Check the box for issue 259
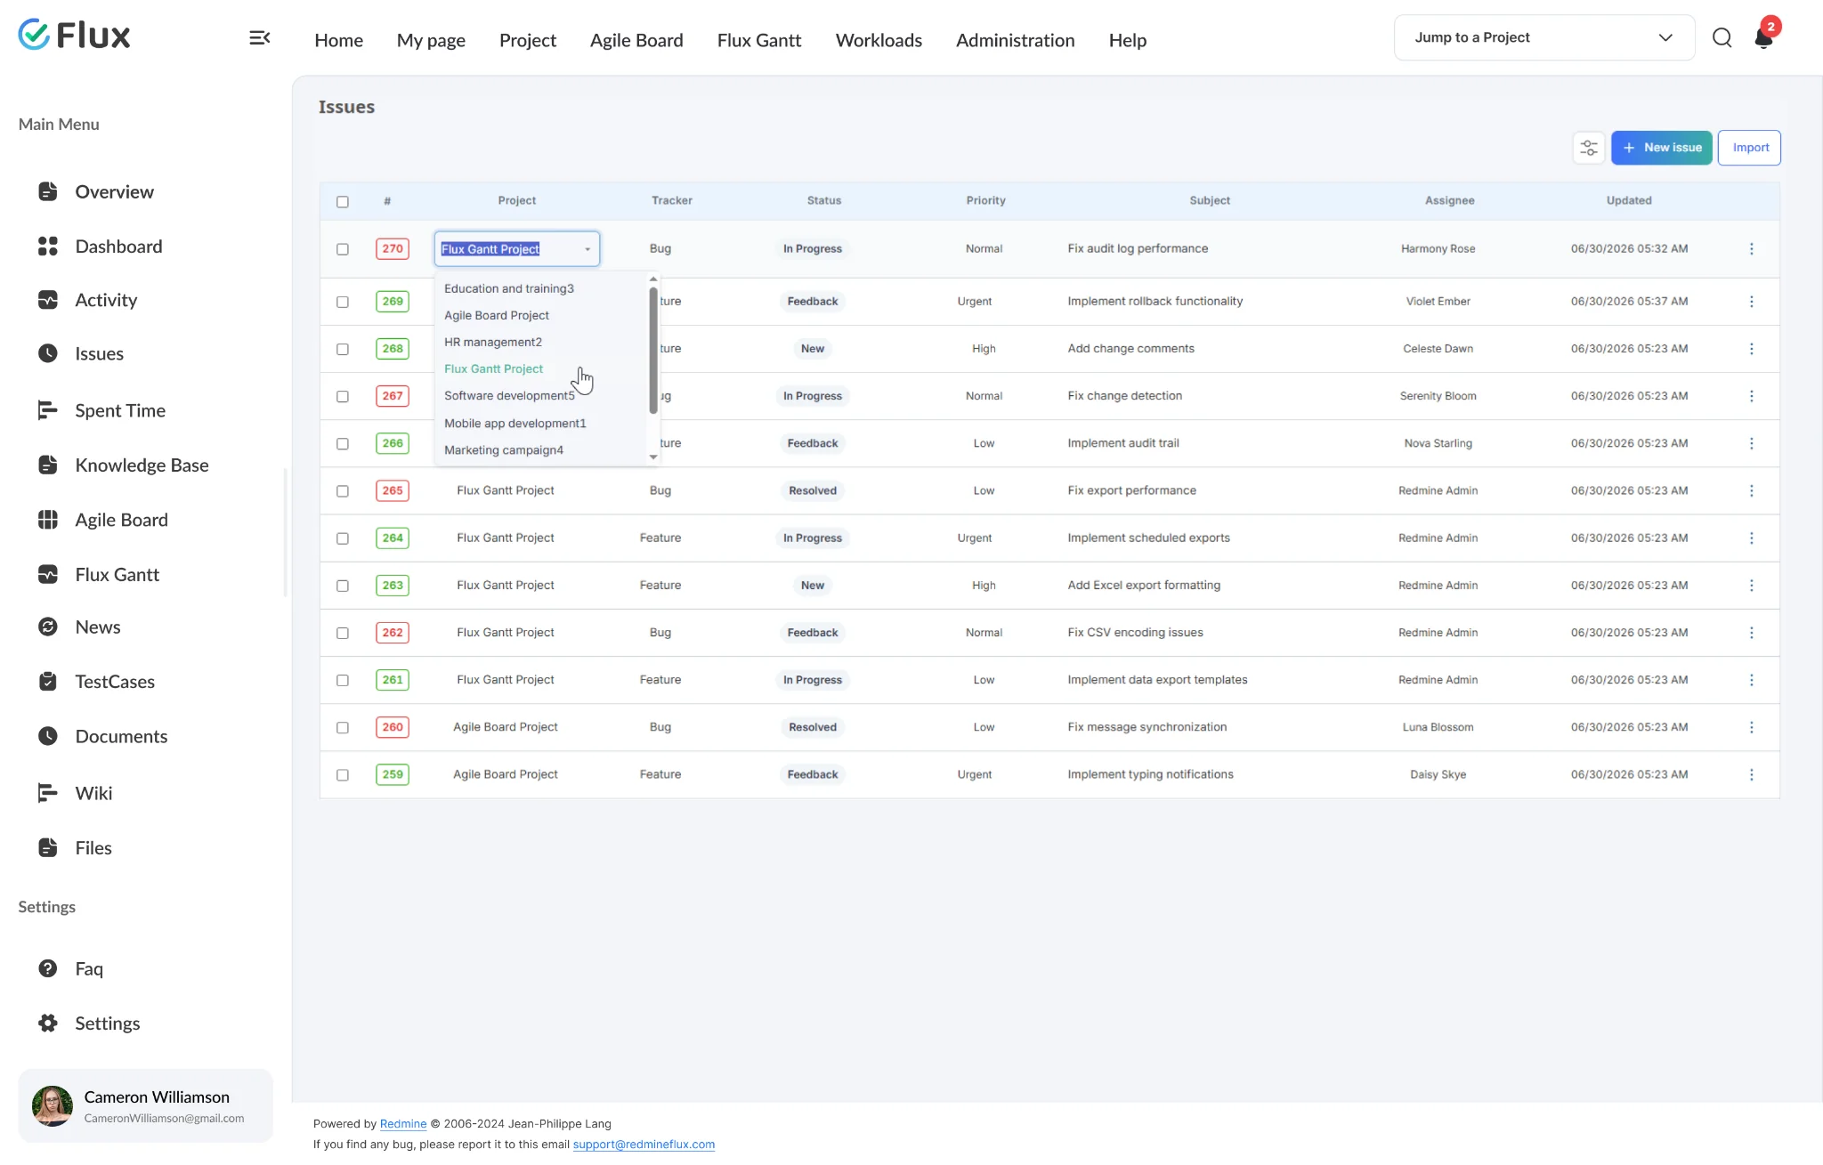1823x1165 pixels. [x=343, y=775]
